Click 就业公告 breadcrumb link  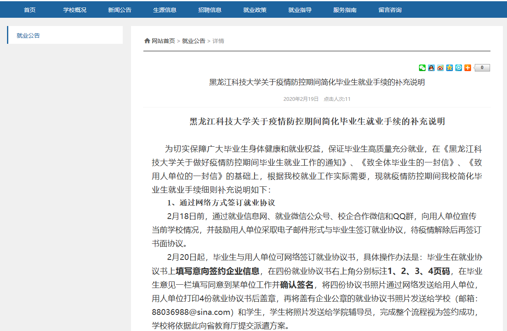(193, 41)
